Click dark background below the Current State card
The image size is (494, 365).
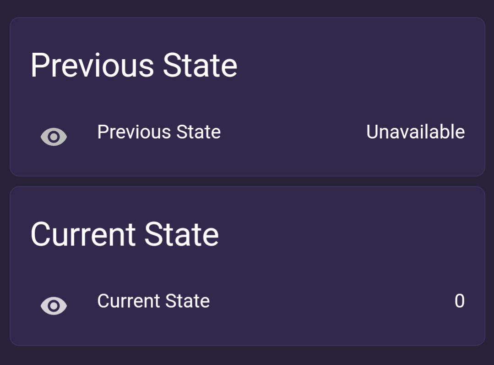247,356
